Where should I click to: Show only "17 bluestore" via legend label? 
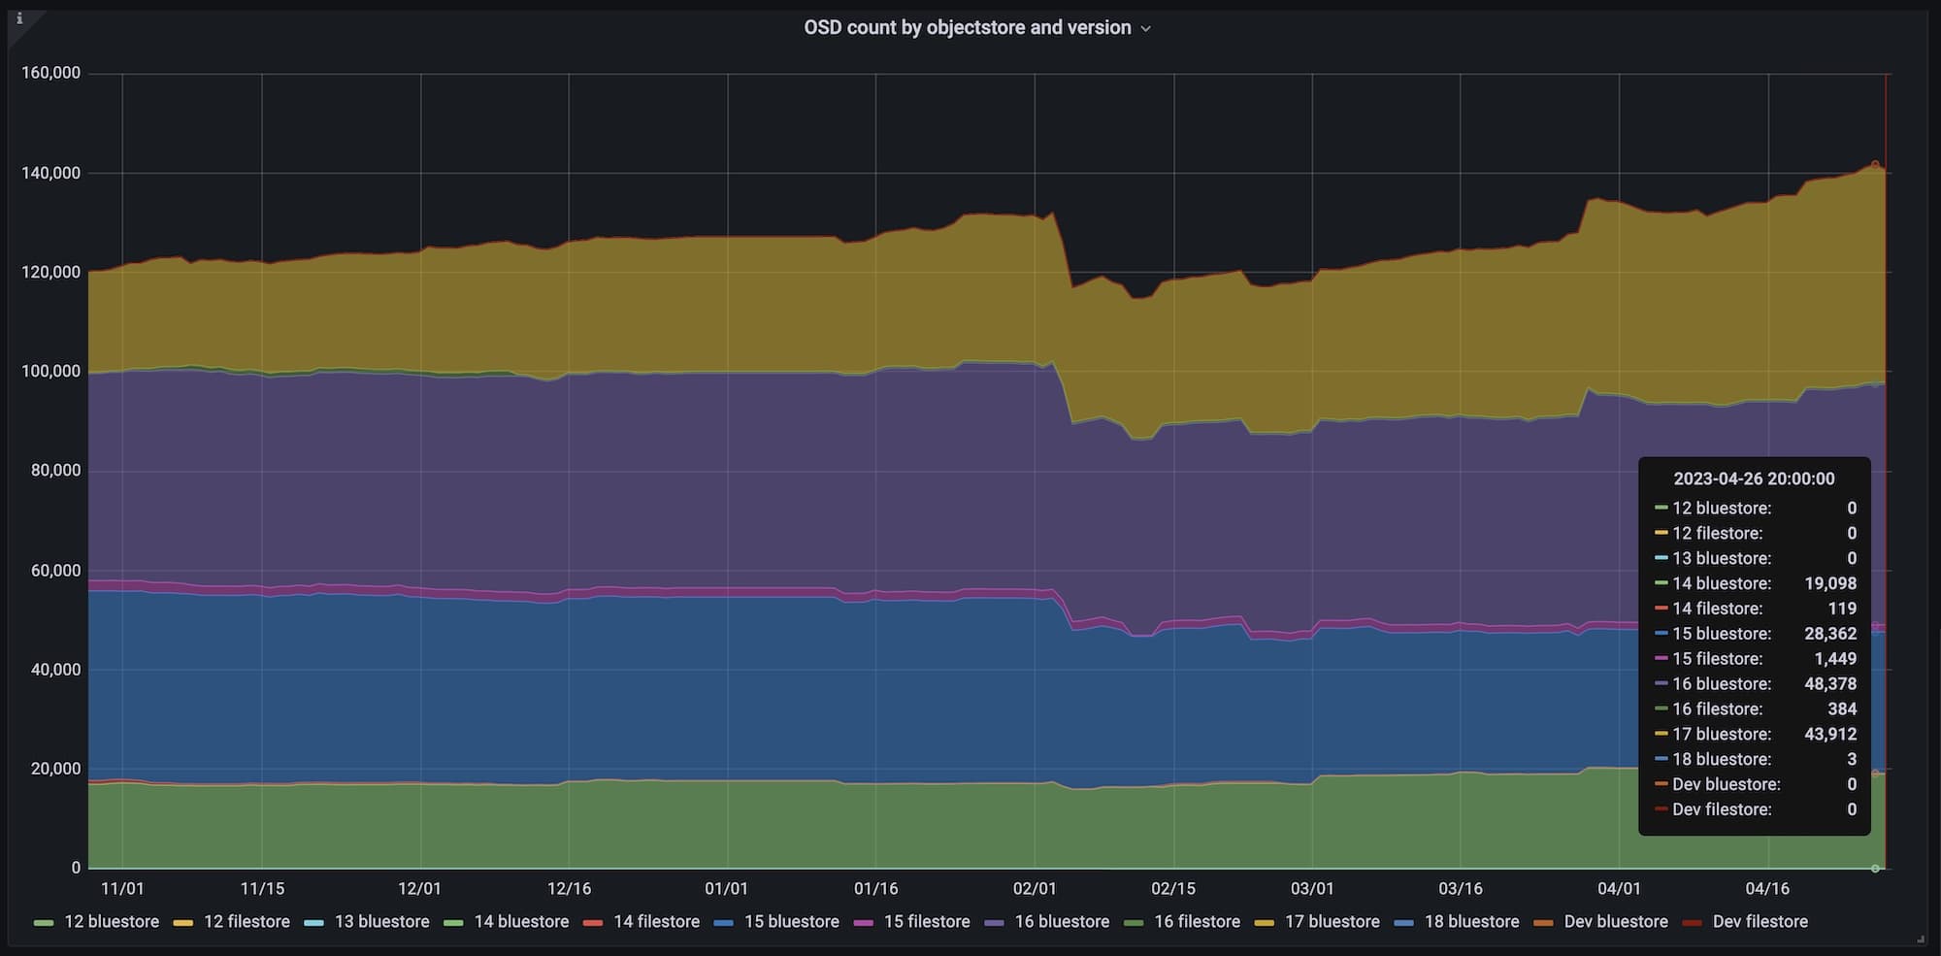click(x=1332, y=922)
